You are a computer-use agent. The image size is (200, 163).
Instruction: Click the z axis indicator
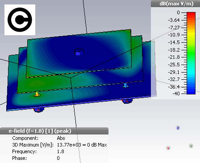(x=178, y=128)
